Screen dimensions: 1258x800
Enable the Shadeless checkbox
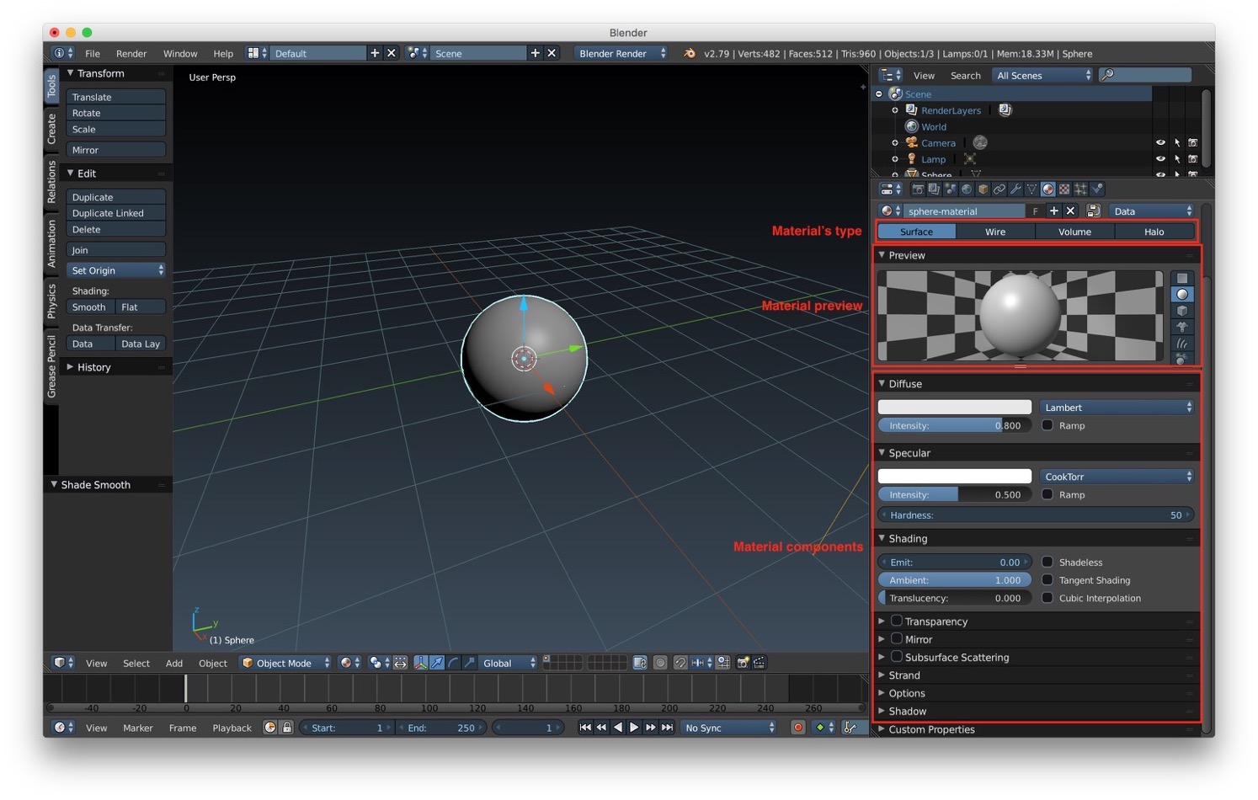(1047, 563)
